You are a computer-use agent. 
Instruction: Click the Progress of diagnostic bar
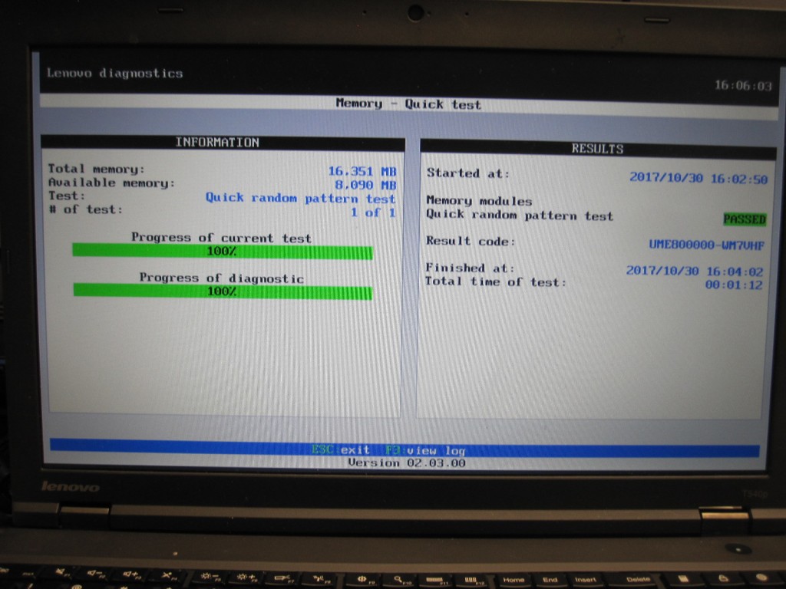click(x=223, y=291)
